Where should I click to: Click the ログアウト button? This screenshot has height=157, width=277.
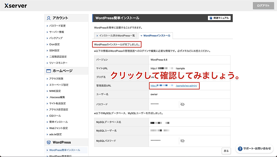[x=263, y=6]
